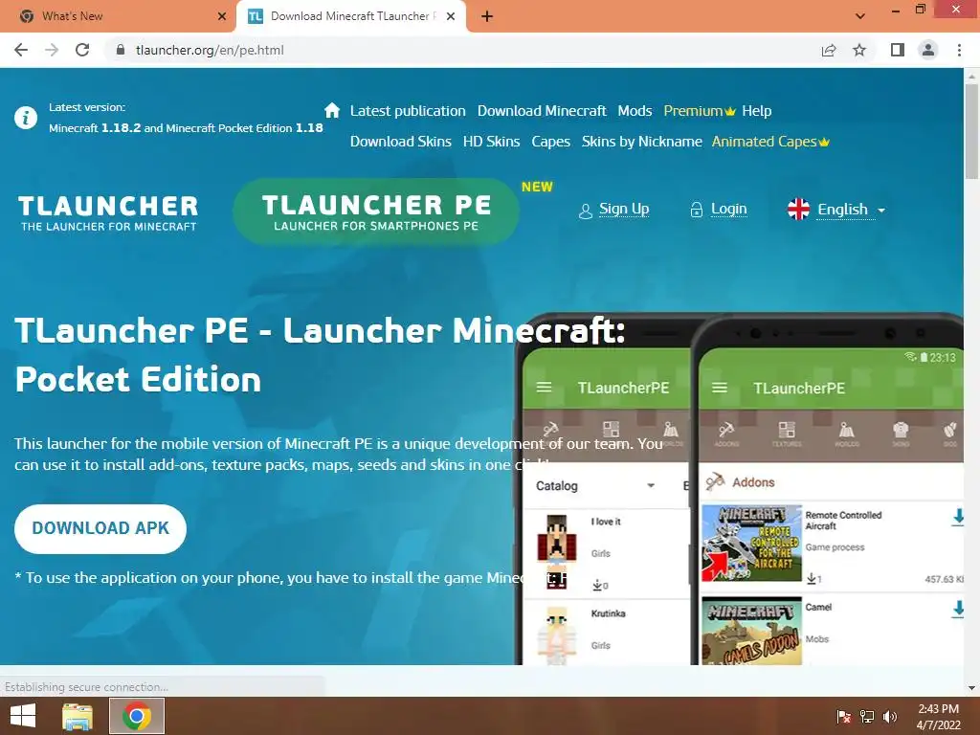
Task: Click the volume speaker tray icon
Action: [889, 717]
